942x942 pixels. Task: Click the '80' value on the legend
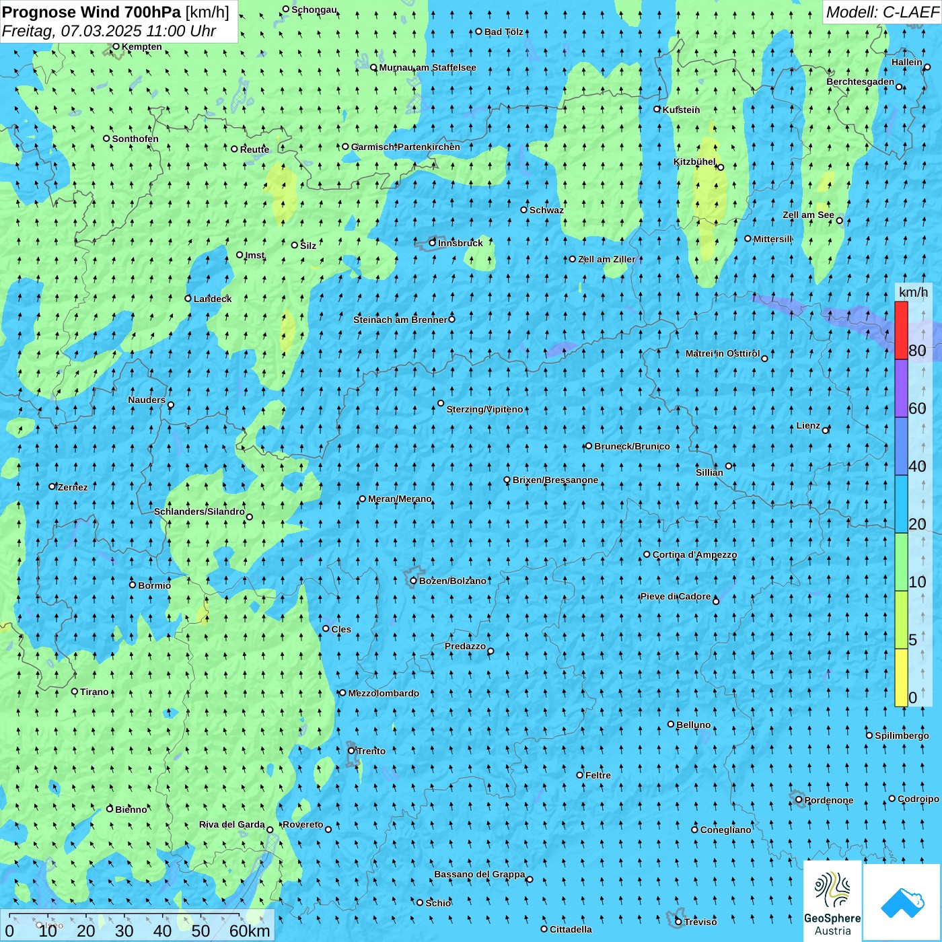[917, 351]
